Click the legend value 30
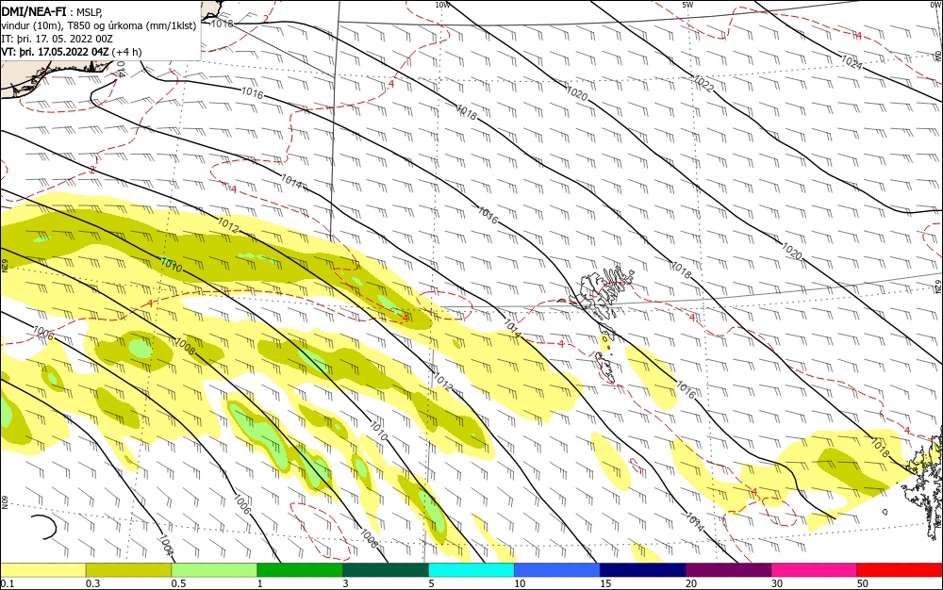 [777, 583]
